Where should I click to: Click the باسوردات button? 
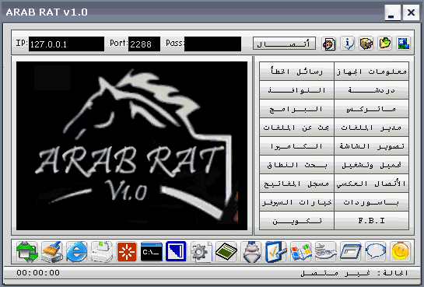[x=371, y=202]
